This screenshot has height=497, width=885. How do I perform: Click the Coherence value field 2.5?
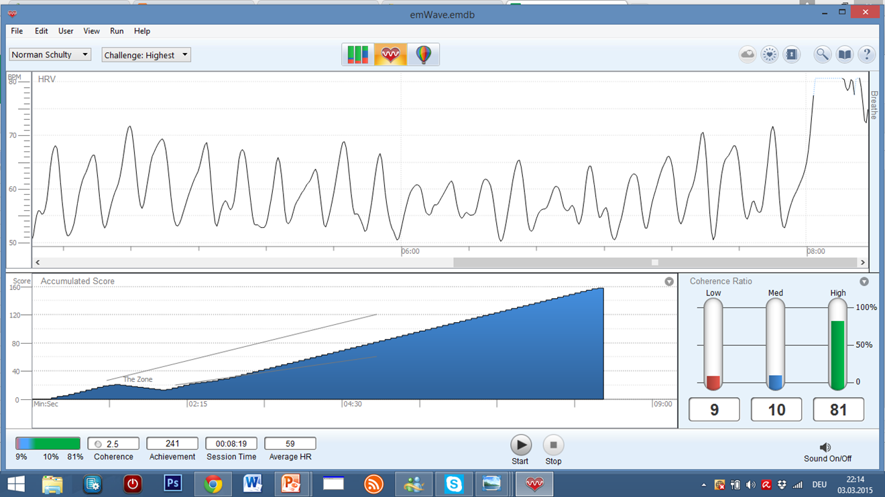113,443
